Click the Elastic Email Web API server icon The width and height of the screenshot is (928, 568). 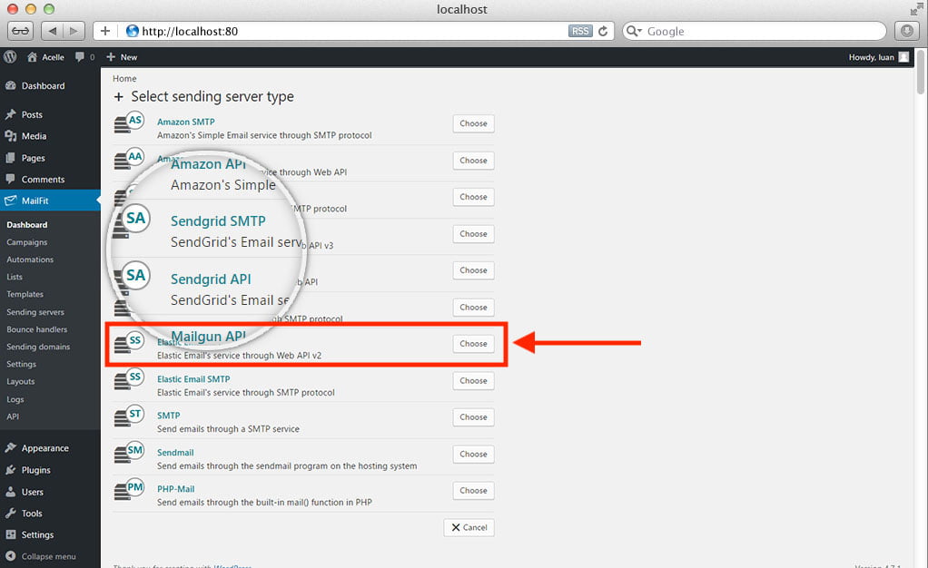pyautogui.click(x=129, y=342)
